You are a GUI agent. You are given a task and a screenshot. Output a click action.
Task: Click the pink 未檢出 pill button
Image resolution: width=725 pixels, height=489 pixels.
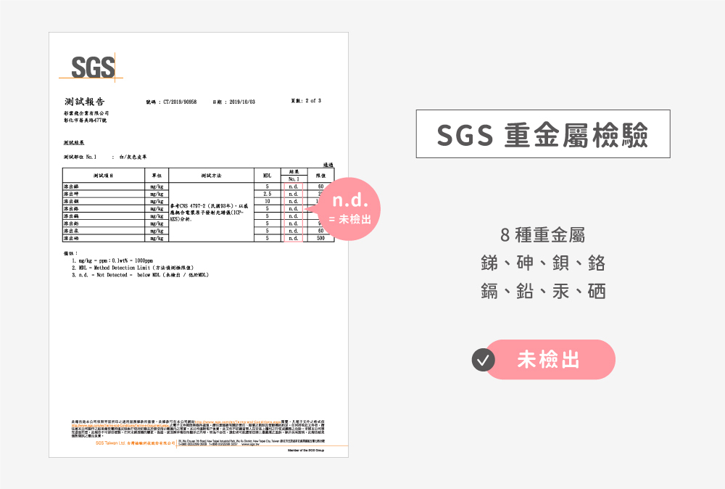[x=550, y=359]
